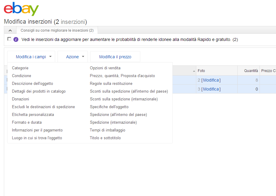
Task: Click the sort arrow beside Foto column
Action: pyautogui.click(x=194, y=71)
